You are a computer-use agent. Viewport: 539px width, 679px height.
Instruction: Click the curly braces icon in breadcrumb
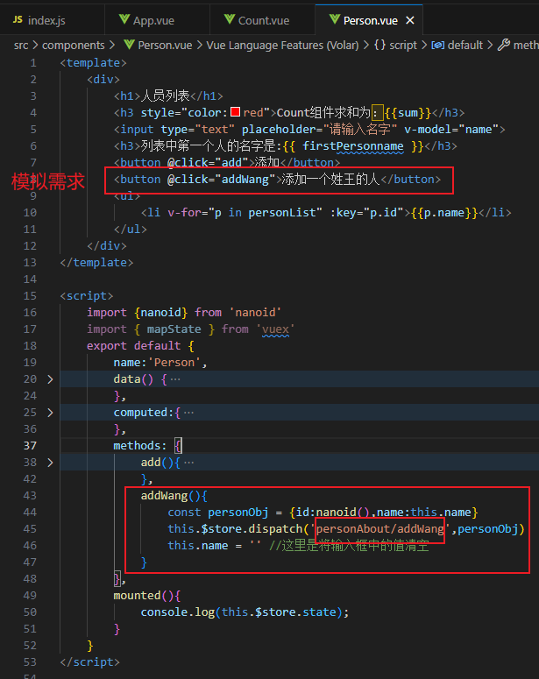379,45
